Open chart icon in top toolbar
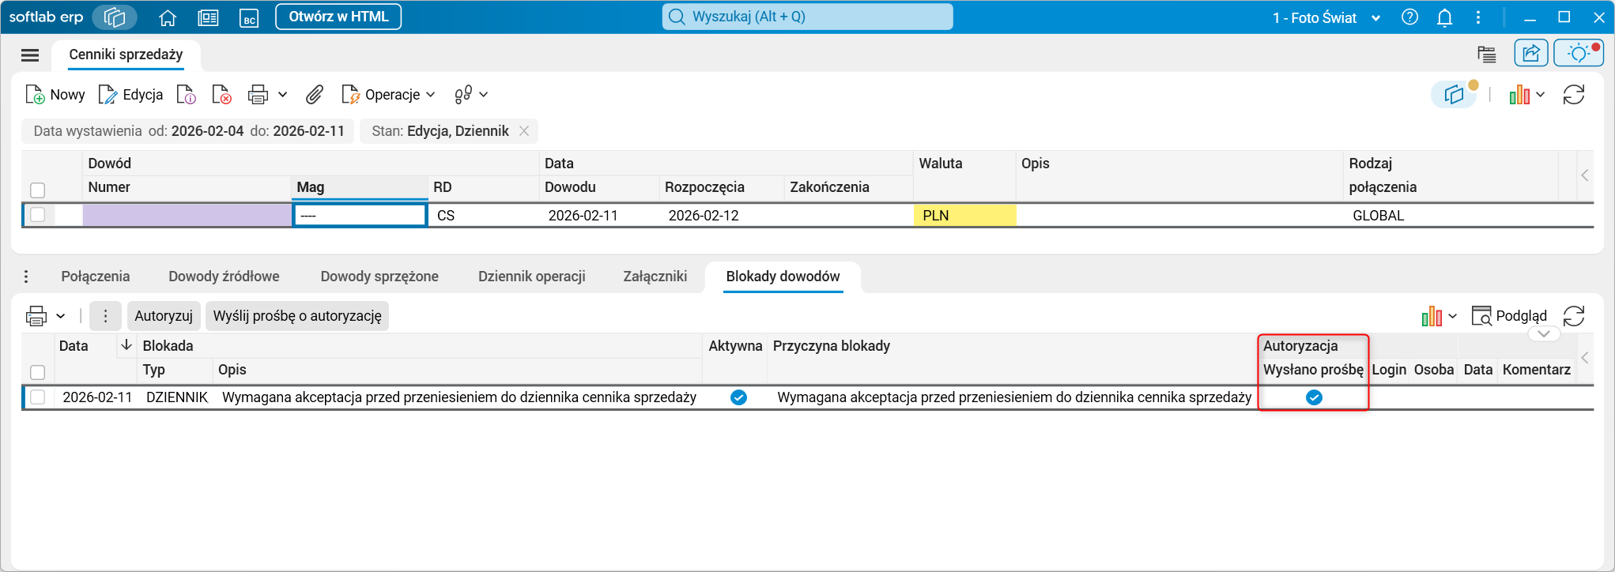1615x572 pixels. pyautogui.click(x=1519, y=95)
